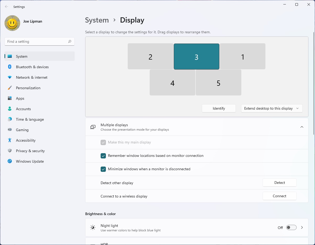This screenshot has height=245, width=315.
Task: Click the Find a setting search box
Action: (x=37, y=41)
